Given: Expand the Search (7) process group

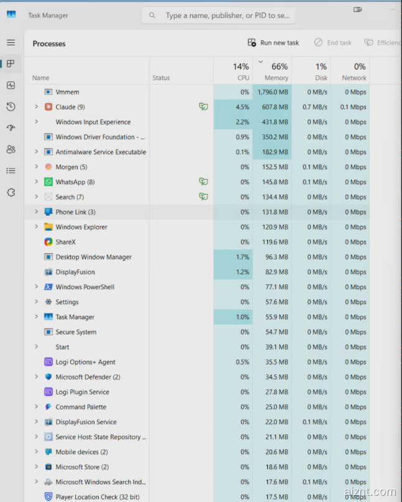Looking at the screenshot, I should click(36, 197).
